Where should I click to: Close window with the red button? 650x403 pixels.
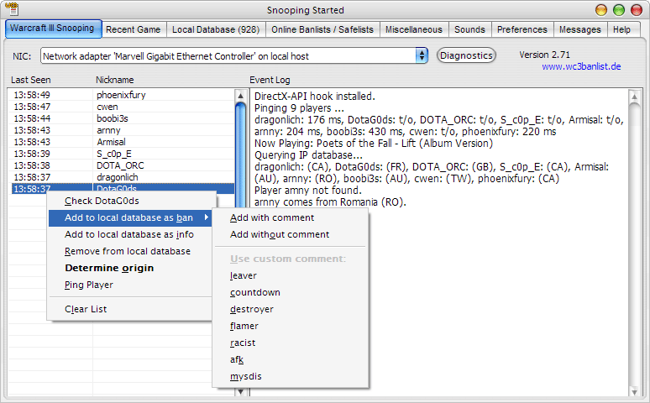[x=637, y=9]
